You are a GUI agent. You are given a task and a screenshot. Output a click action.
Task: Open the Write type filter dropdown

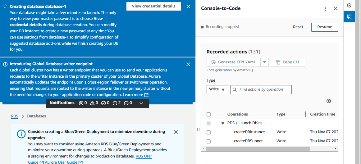(x=217, y=89)
